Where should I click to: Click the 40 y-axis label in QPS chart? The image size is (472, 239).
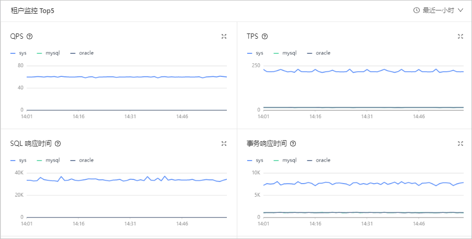coord(21,88)
